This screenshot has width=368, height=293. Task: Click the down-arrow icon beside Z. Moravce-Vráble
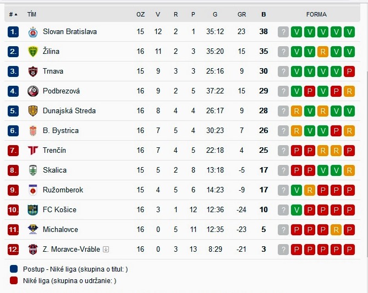coord(106,249)
